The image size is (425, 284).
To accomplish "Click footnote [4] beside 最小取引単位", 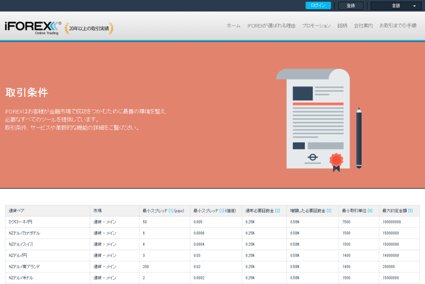I will coord(370,211).
